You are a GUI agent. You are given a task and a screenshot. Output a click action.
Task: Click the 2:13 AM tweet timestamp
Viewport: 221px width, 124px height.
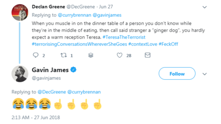tap(36, 118)
